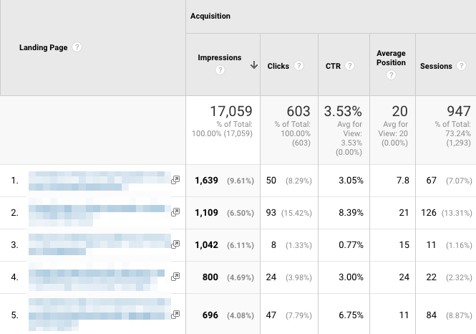Select clicks cell 93 (15.42%)
Viewport: 476px width, 334px height.
coord(289,213)
